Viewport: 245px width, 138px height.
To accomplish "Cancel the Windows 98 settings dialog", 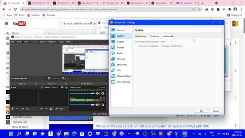I will [216, 111].
